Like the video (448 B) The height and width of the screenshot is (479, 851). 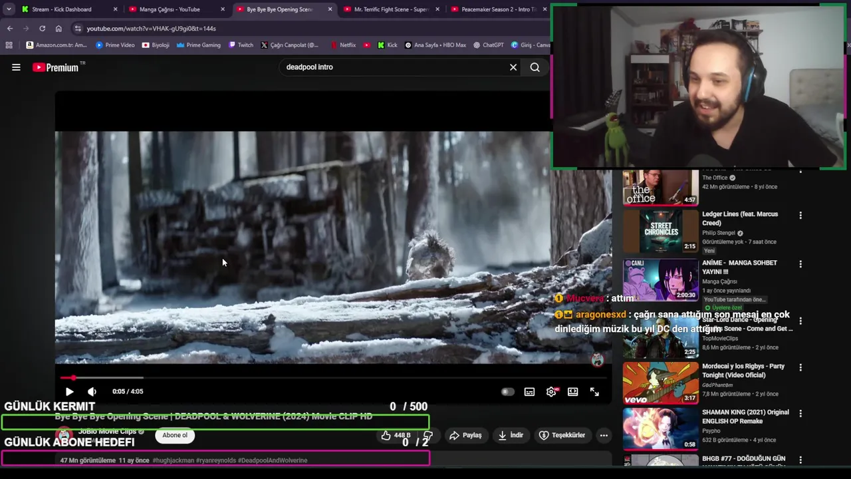point(396,435)
